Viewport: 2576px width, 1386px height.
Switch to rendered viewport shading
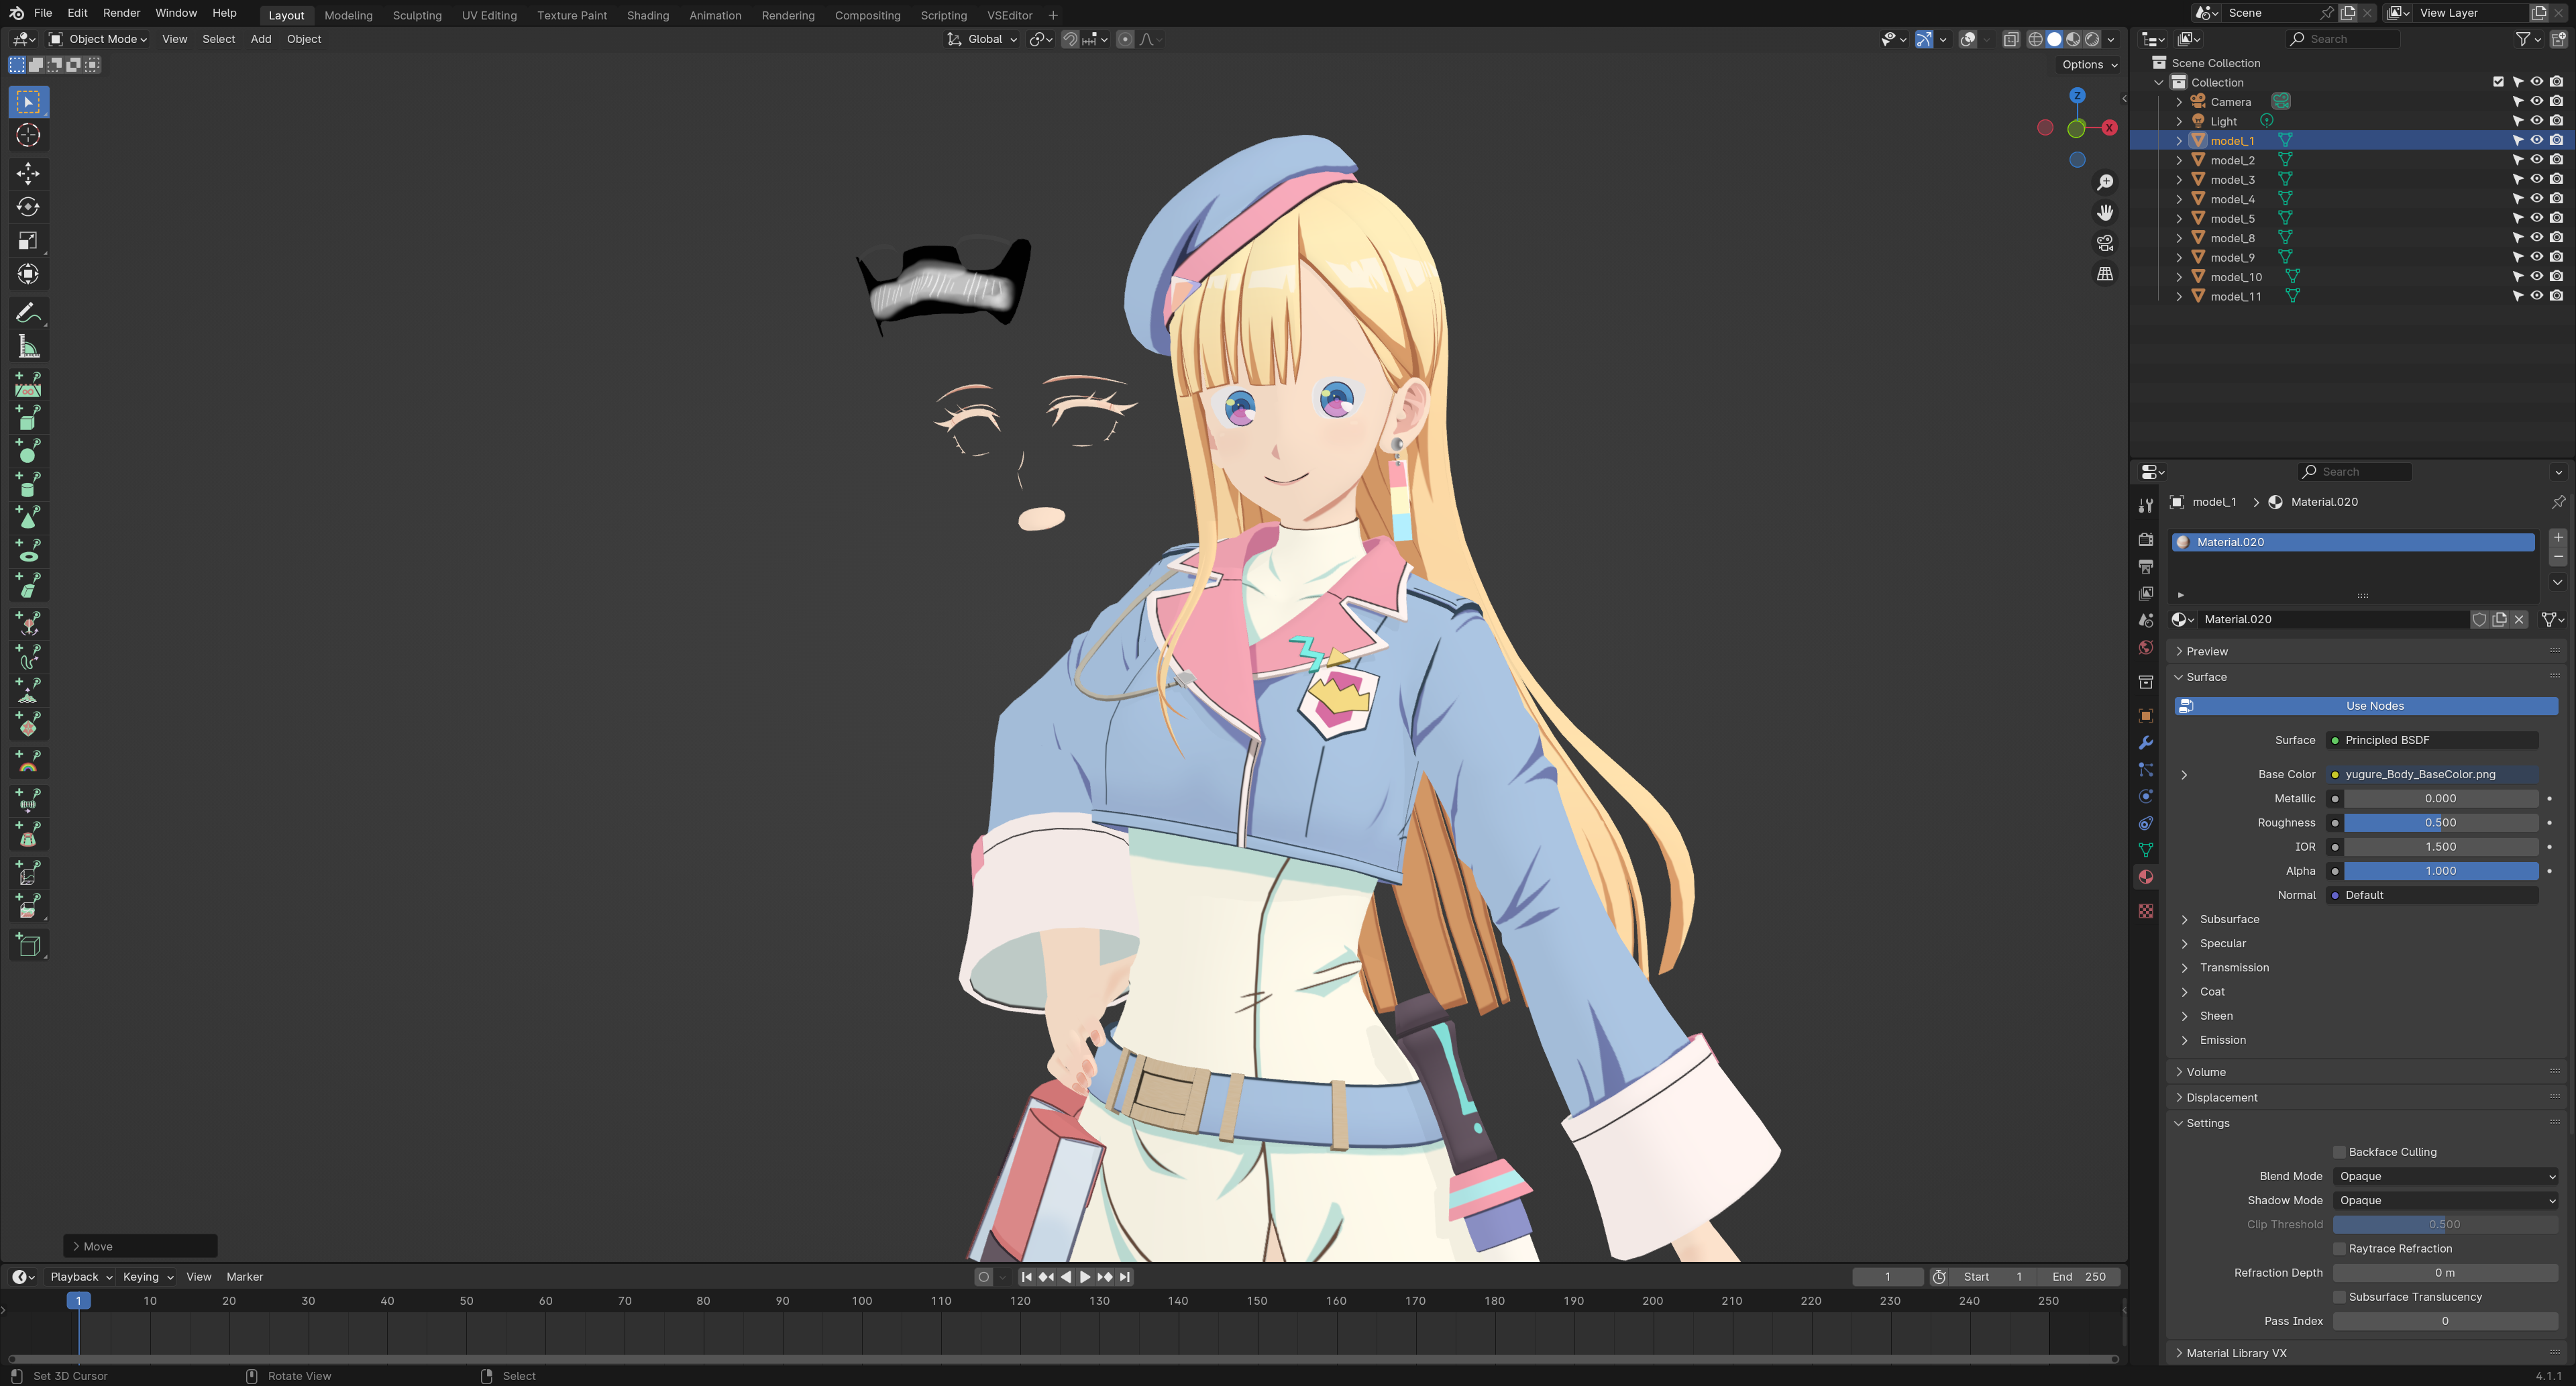tap(2092, 40)
